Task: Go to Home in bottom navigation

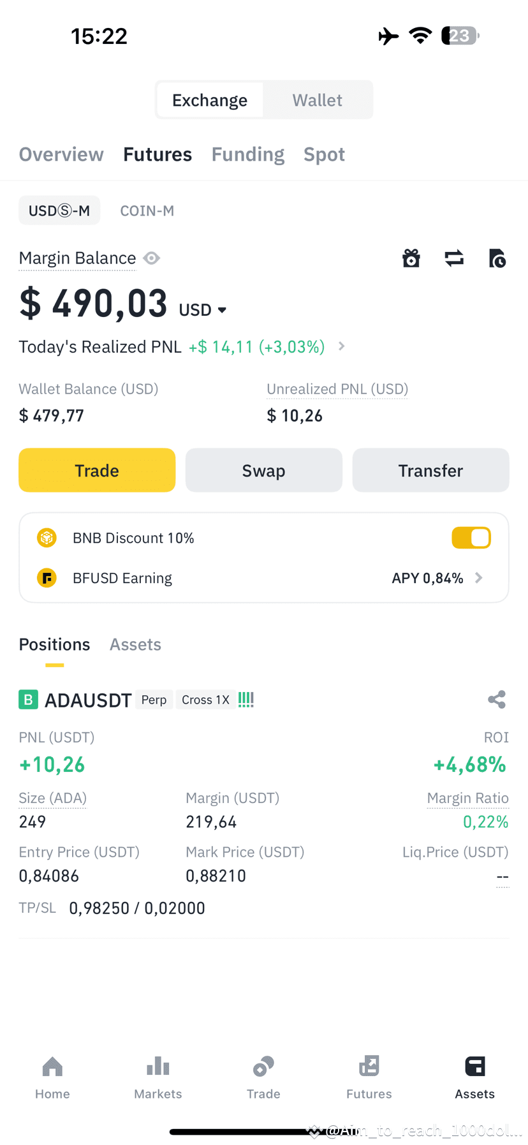Action: pyautogui.click(x=52, y=1077)
